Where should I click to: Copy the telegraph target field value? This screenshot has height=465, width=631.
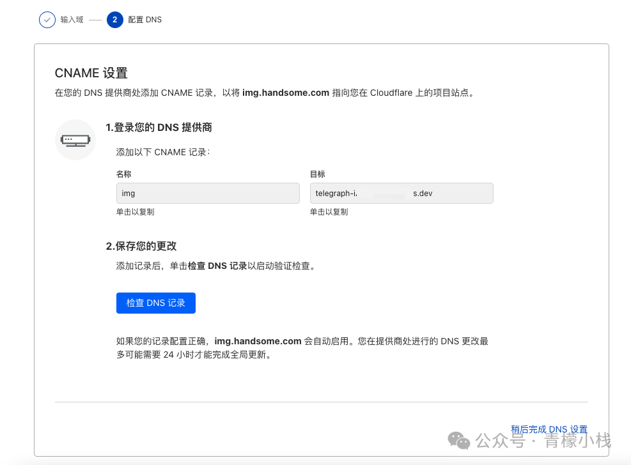pyautogui.click(x=401, y=194)
